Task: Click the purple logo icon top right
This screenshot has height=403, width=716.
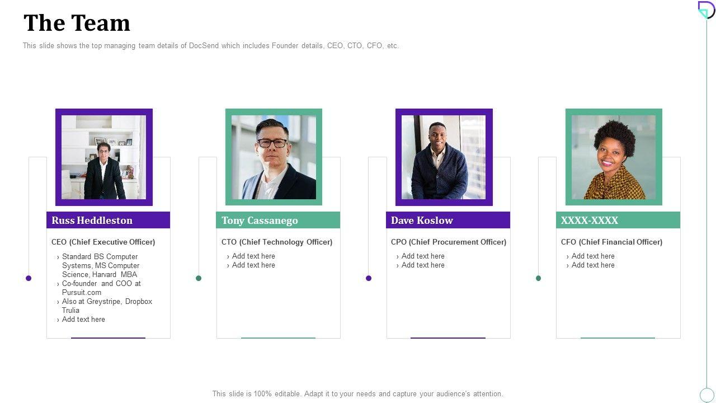Action: click(706, 10)
